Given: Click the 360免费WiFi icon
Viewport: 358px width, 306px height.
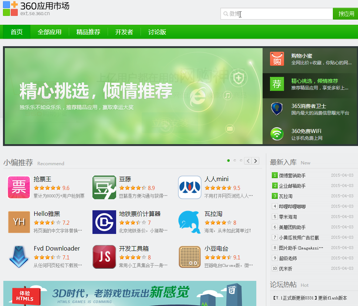Looking at the screenshot, I should 277,134.
